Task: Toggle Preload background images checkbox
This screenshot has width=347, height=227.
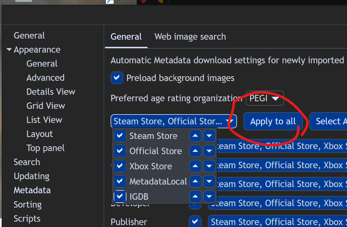Action: tap(117, 78)
